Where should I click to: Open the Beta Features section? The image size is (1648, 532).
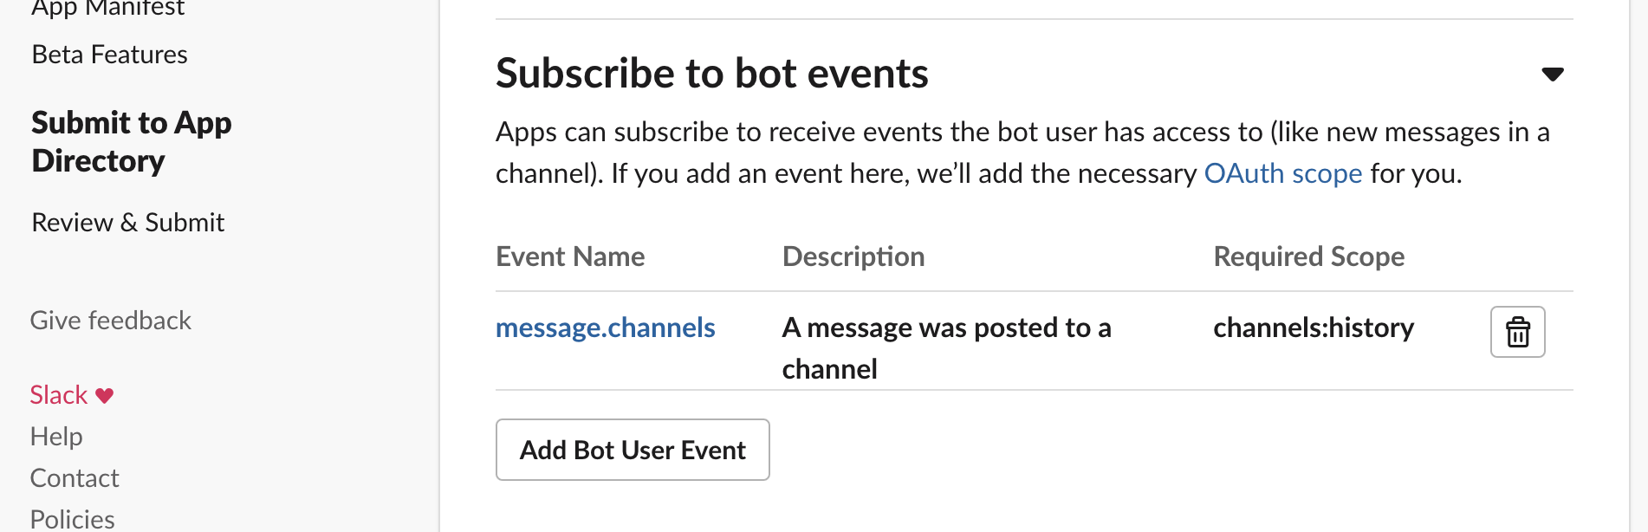[109, 54]
